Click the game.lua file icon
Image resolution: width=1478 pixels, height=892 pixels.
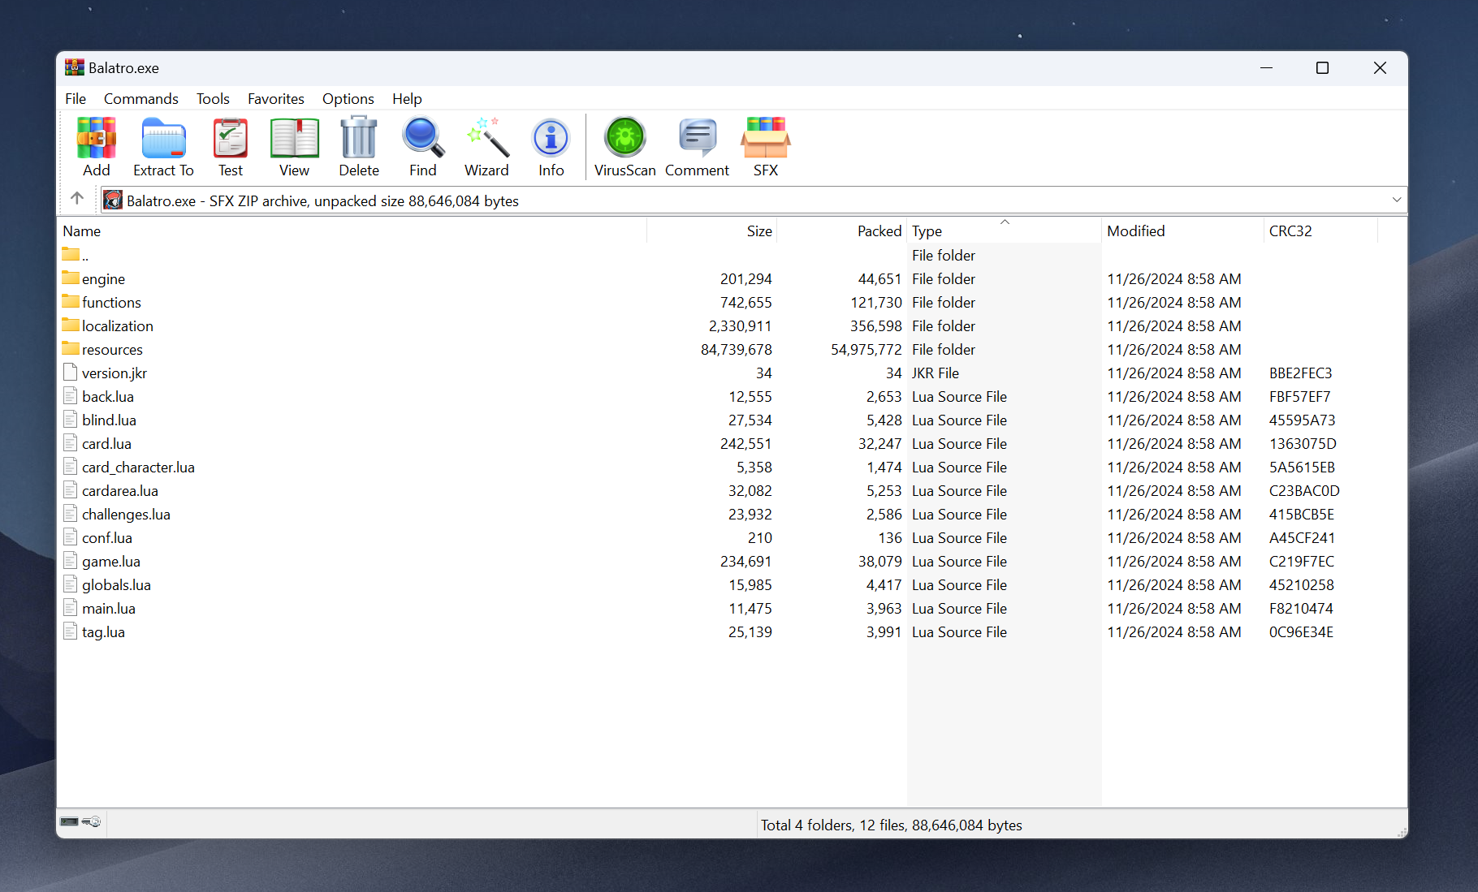(x=71, y=561)
